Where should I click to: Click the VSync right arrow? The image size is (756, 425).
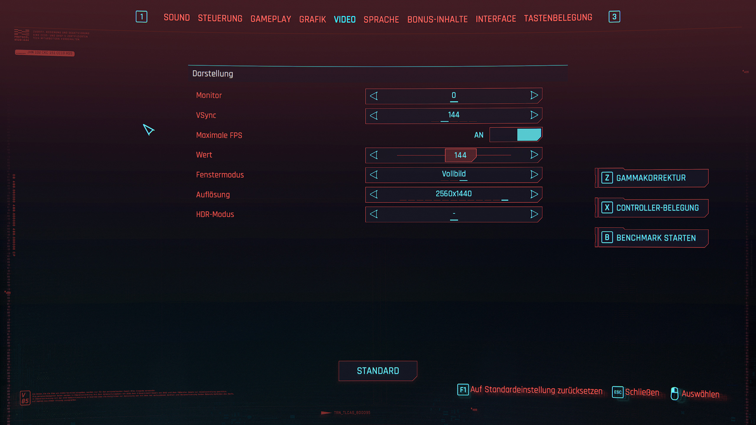tap(534, 115)
